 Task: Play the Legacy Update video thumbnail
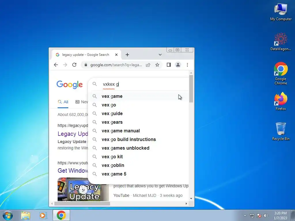[83, 189]
